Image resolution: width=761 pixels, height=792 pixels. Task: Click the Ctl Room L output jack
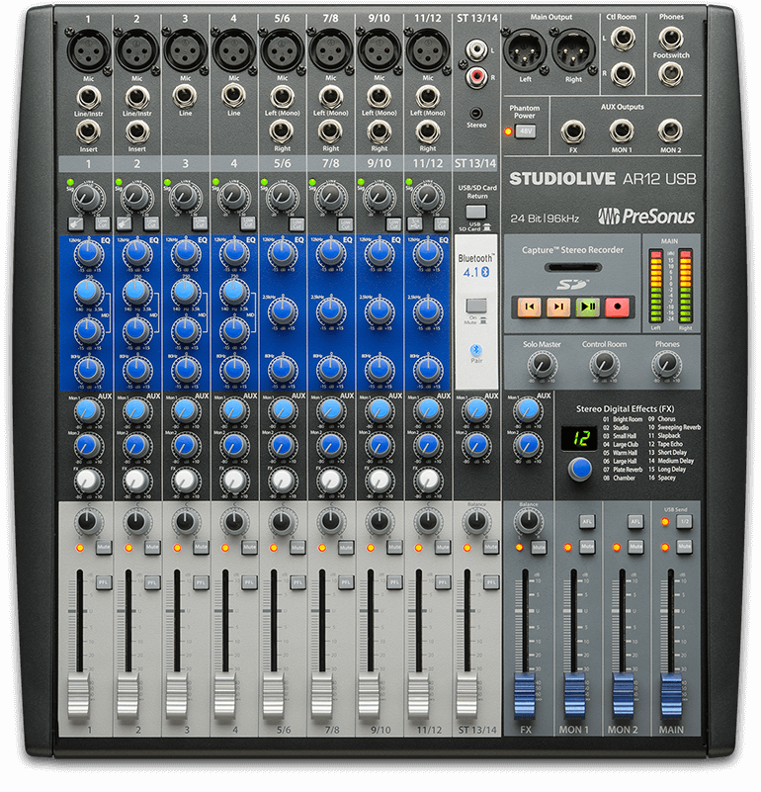point(622,38)
